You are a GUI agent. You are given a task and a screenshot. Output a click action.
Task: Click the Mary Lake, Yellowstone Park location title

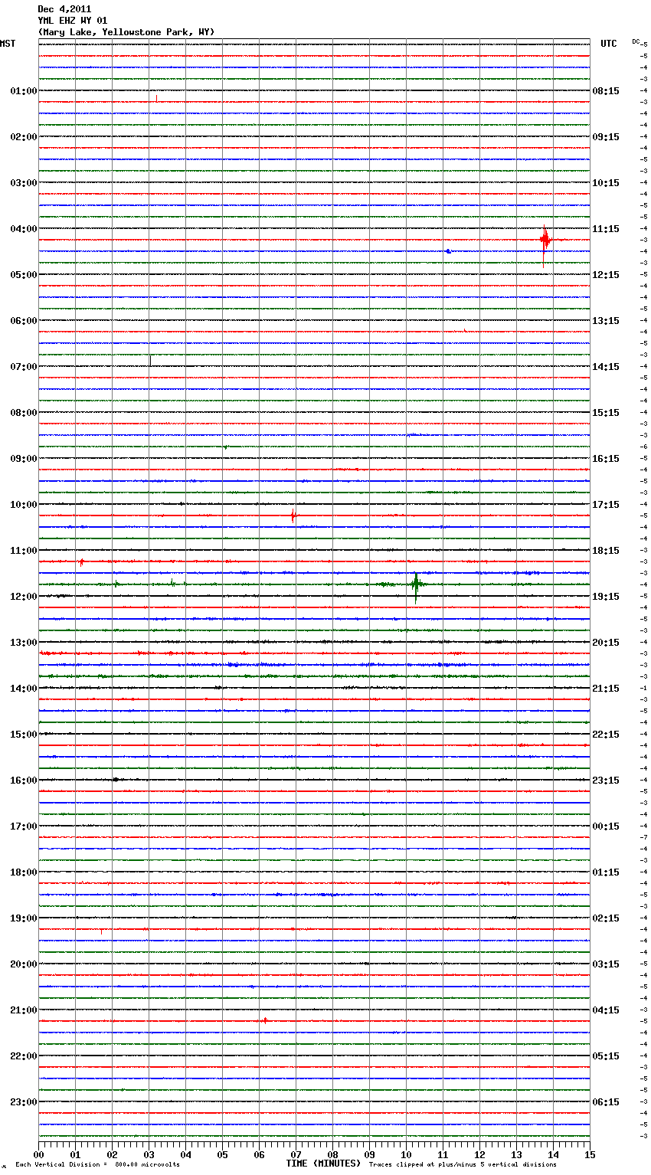coord(126,32)
